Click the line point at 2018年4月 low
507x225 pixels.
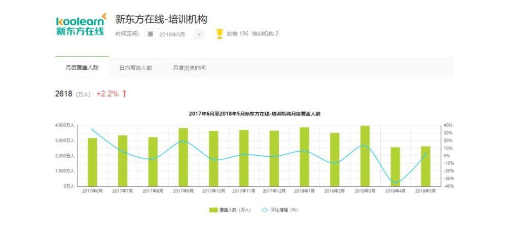395,183
